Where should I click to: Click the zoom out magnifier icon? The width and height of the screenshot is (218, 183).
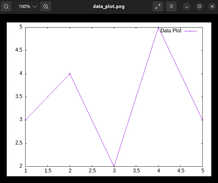6,6
